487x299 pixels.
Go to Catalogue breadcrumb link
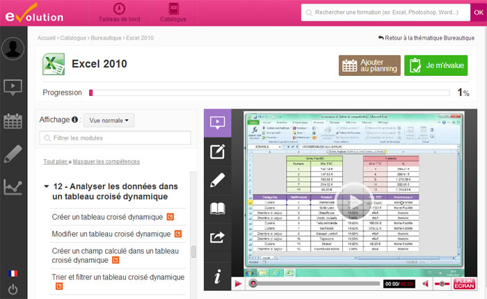coord(73,38)
